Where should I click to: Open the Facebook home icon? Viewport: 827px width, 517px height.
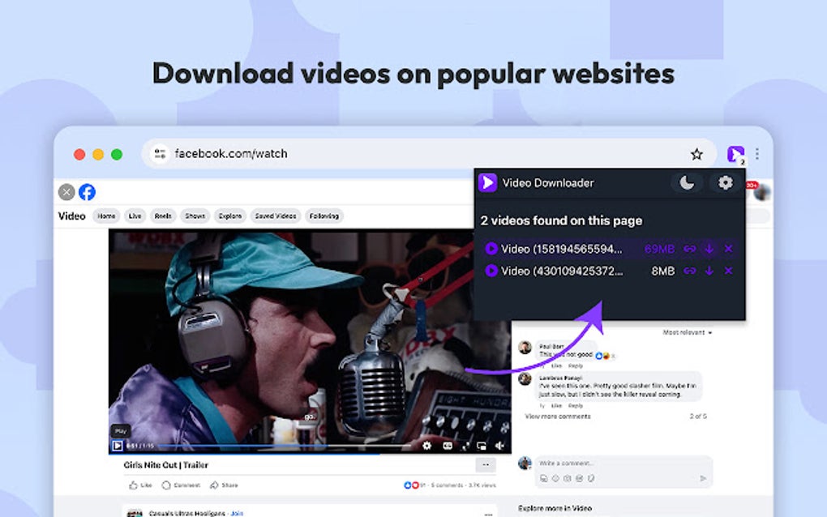click(x=87, y=192)
